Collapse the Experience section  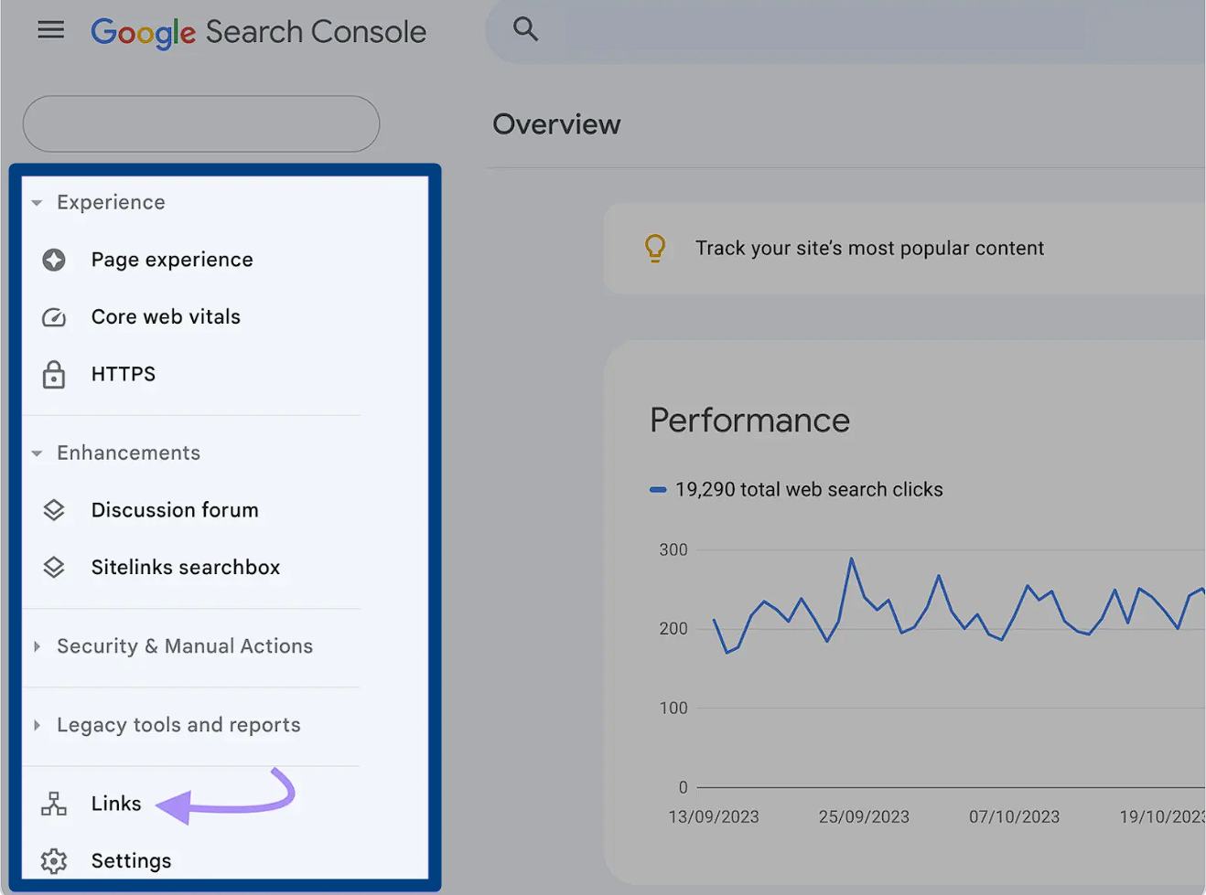(x=37, y=203)
